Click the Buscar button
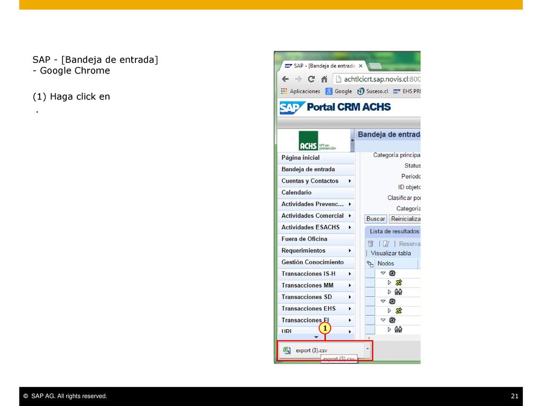The height and width of the screenshot is (406, 542). coord(375,219)
